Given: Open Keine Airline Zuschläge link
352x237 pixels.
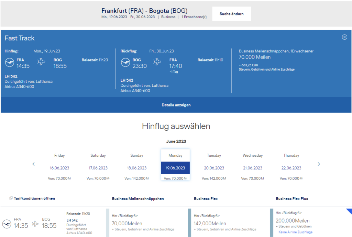Looking at the screenshot, I should tap(295, 232).
